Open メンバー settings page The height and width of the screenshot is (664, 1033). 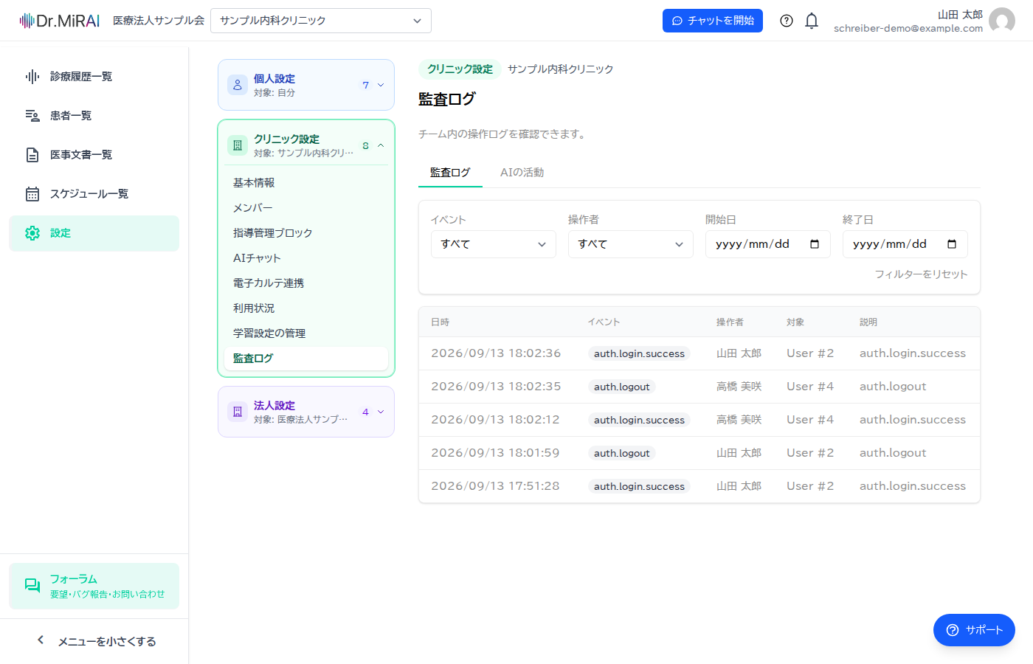[306, 208]
